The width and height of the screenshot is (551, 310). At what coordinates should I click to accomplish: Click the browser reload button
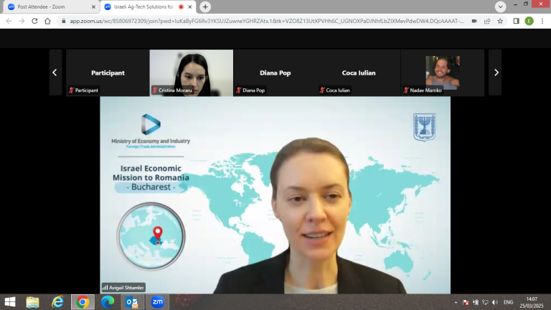click(x=33, y=21)
